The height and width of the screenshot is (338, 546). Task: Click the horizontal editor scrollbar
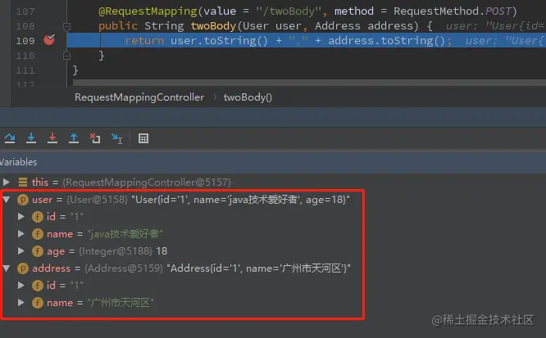(309, 83)
